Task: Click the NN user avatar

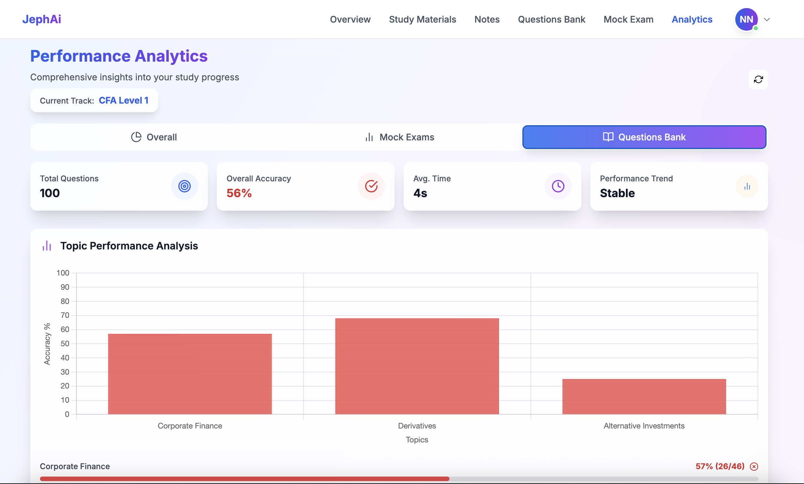Action: (x=746, y=19)
